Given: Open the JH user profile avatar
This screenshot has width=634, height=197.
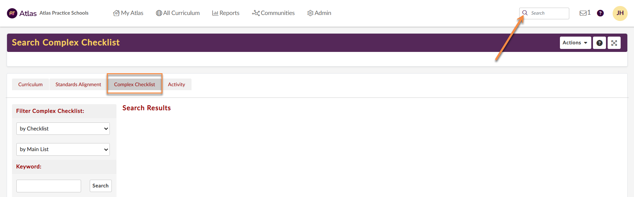Looking at the screenshot, I should (x=620, y=13).
